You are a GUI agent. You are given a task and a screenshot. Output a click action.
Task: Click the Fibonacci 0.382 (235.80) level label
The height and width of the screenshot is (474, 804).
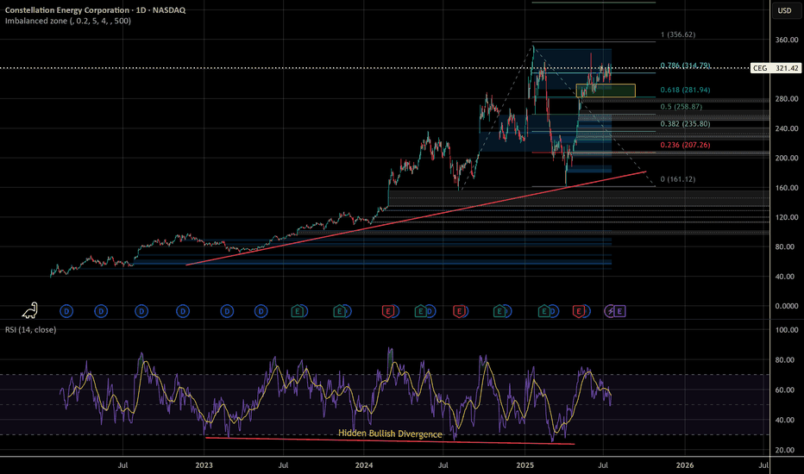[x=685, y=124]
